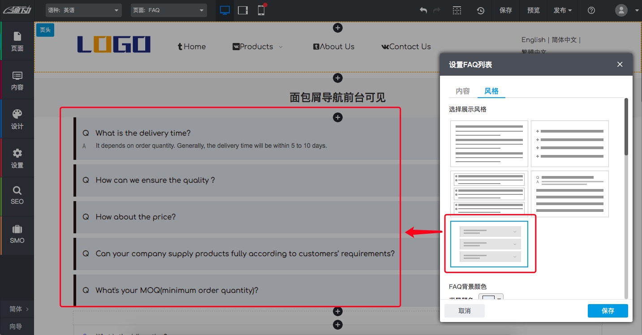Open the history clock icon
642x335 pixels.
[x=480, y=10]
